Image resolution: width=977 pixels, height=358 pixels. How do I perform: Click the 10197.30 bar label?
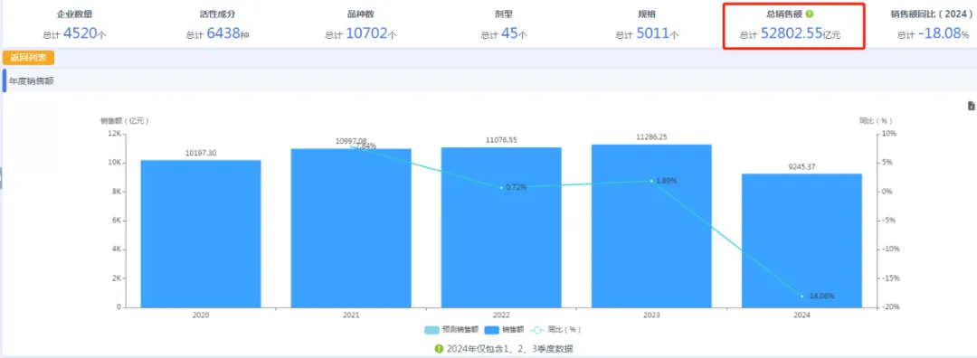[x=201, y=153]
